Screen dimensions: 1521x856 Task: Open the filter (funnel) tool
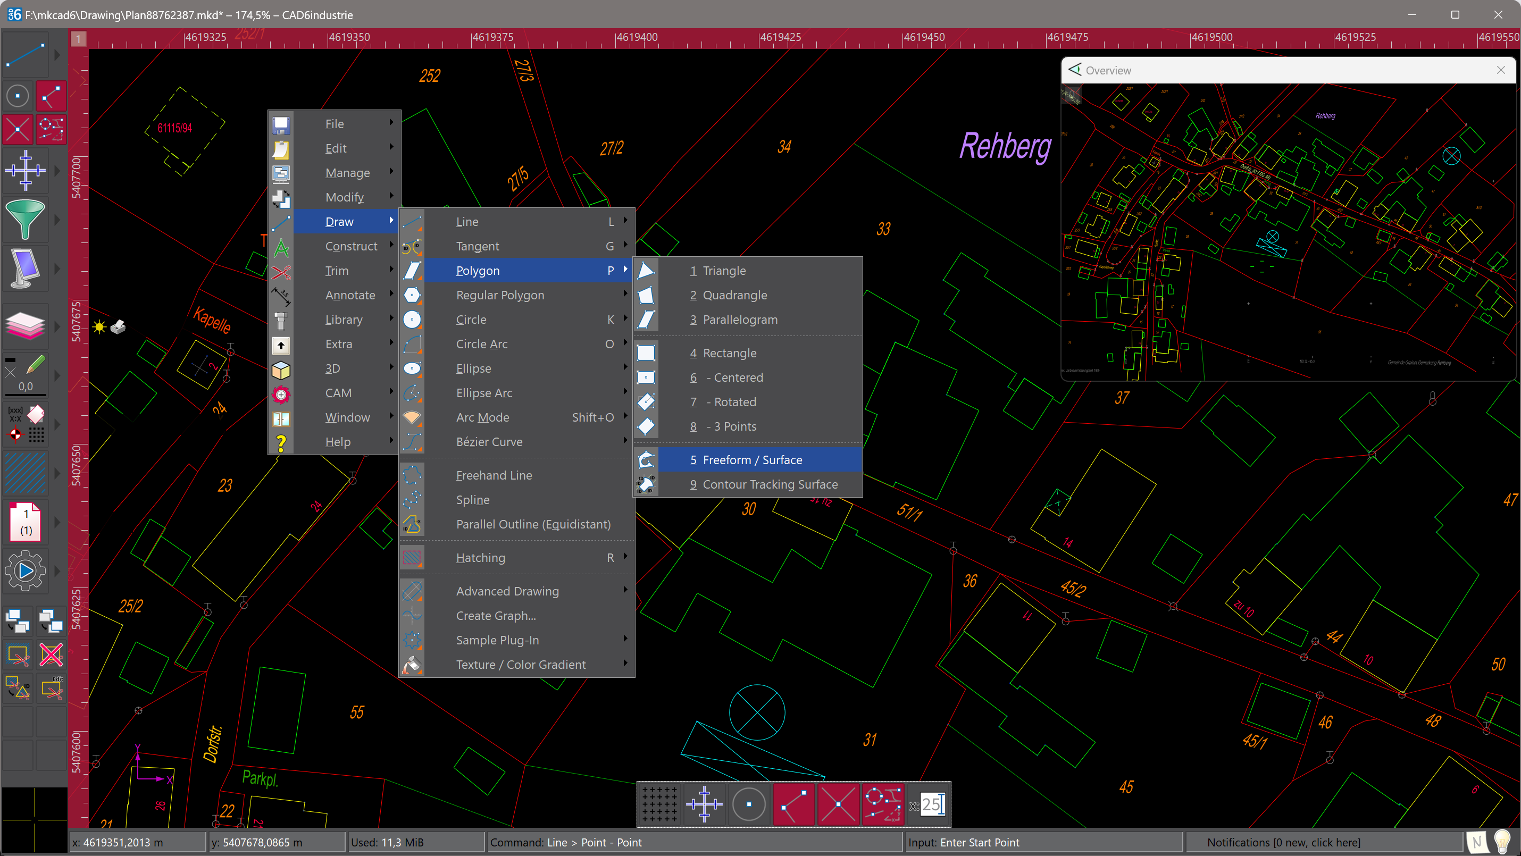pos(26,220)
